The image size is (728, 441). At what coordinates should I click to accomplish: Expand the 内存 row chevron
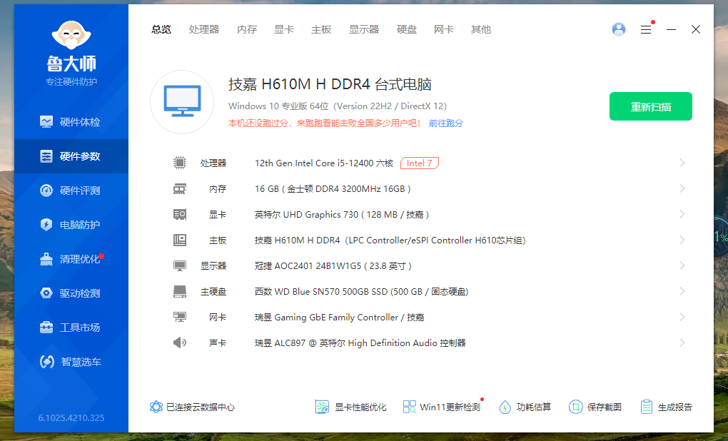682,188
